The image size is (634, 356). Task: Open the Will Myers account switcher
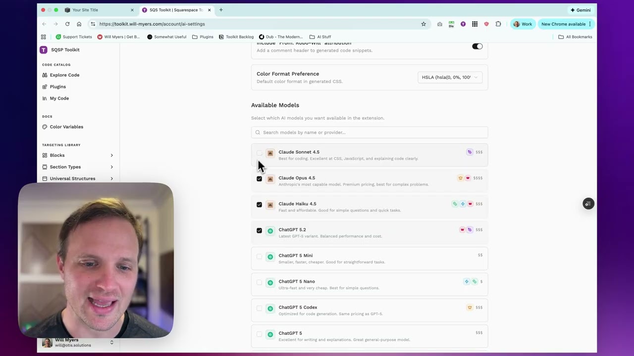coord(78,343)
